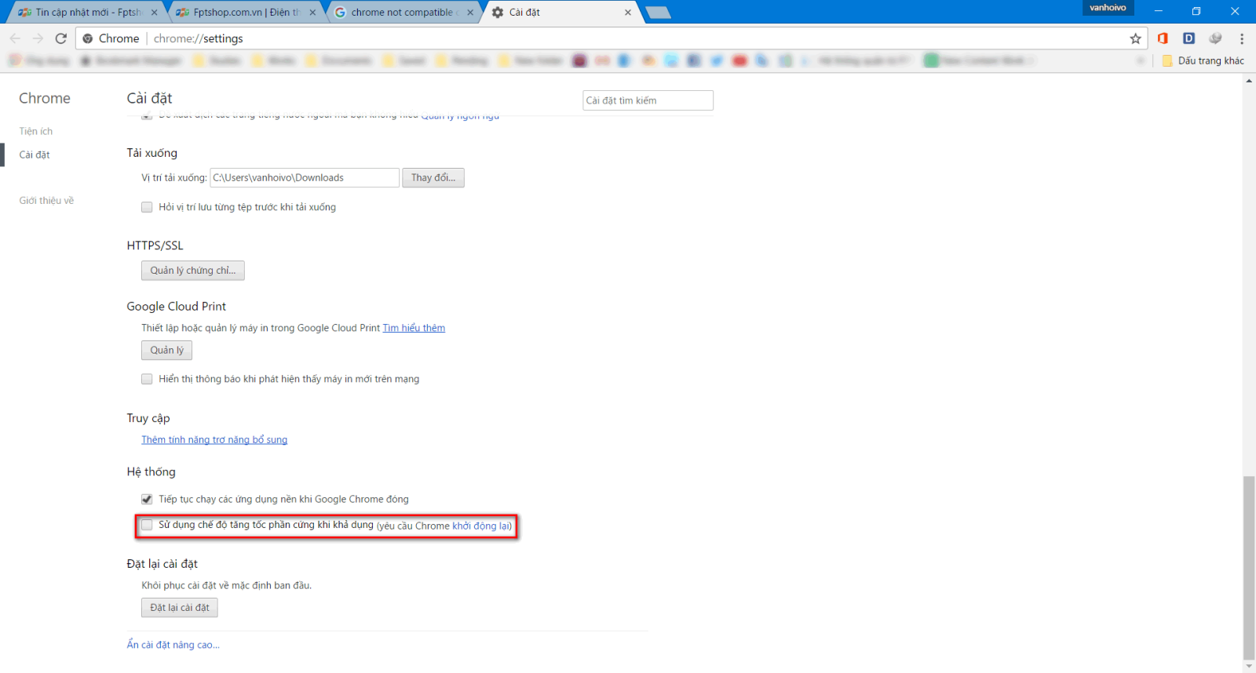Open a new tab with the new tab button
The width and height of the screenshot is (1256, 673).
coord(658,13)
